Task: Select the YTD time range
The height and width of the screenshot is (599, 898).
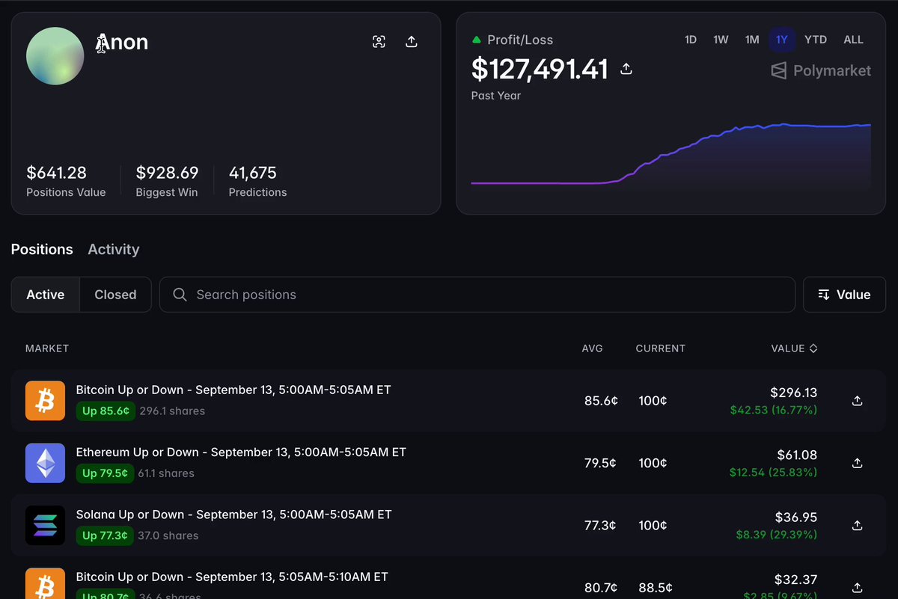Action: point(816,40)
